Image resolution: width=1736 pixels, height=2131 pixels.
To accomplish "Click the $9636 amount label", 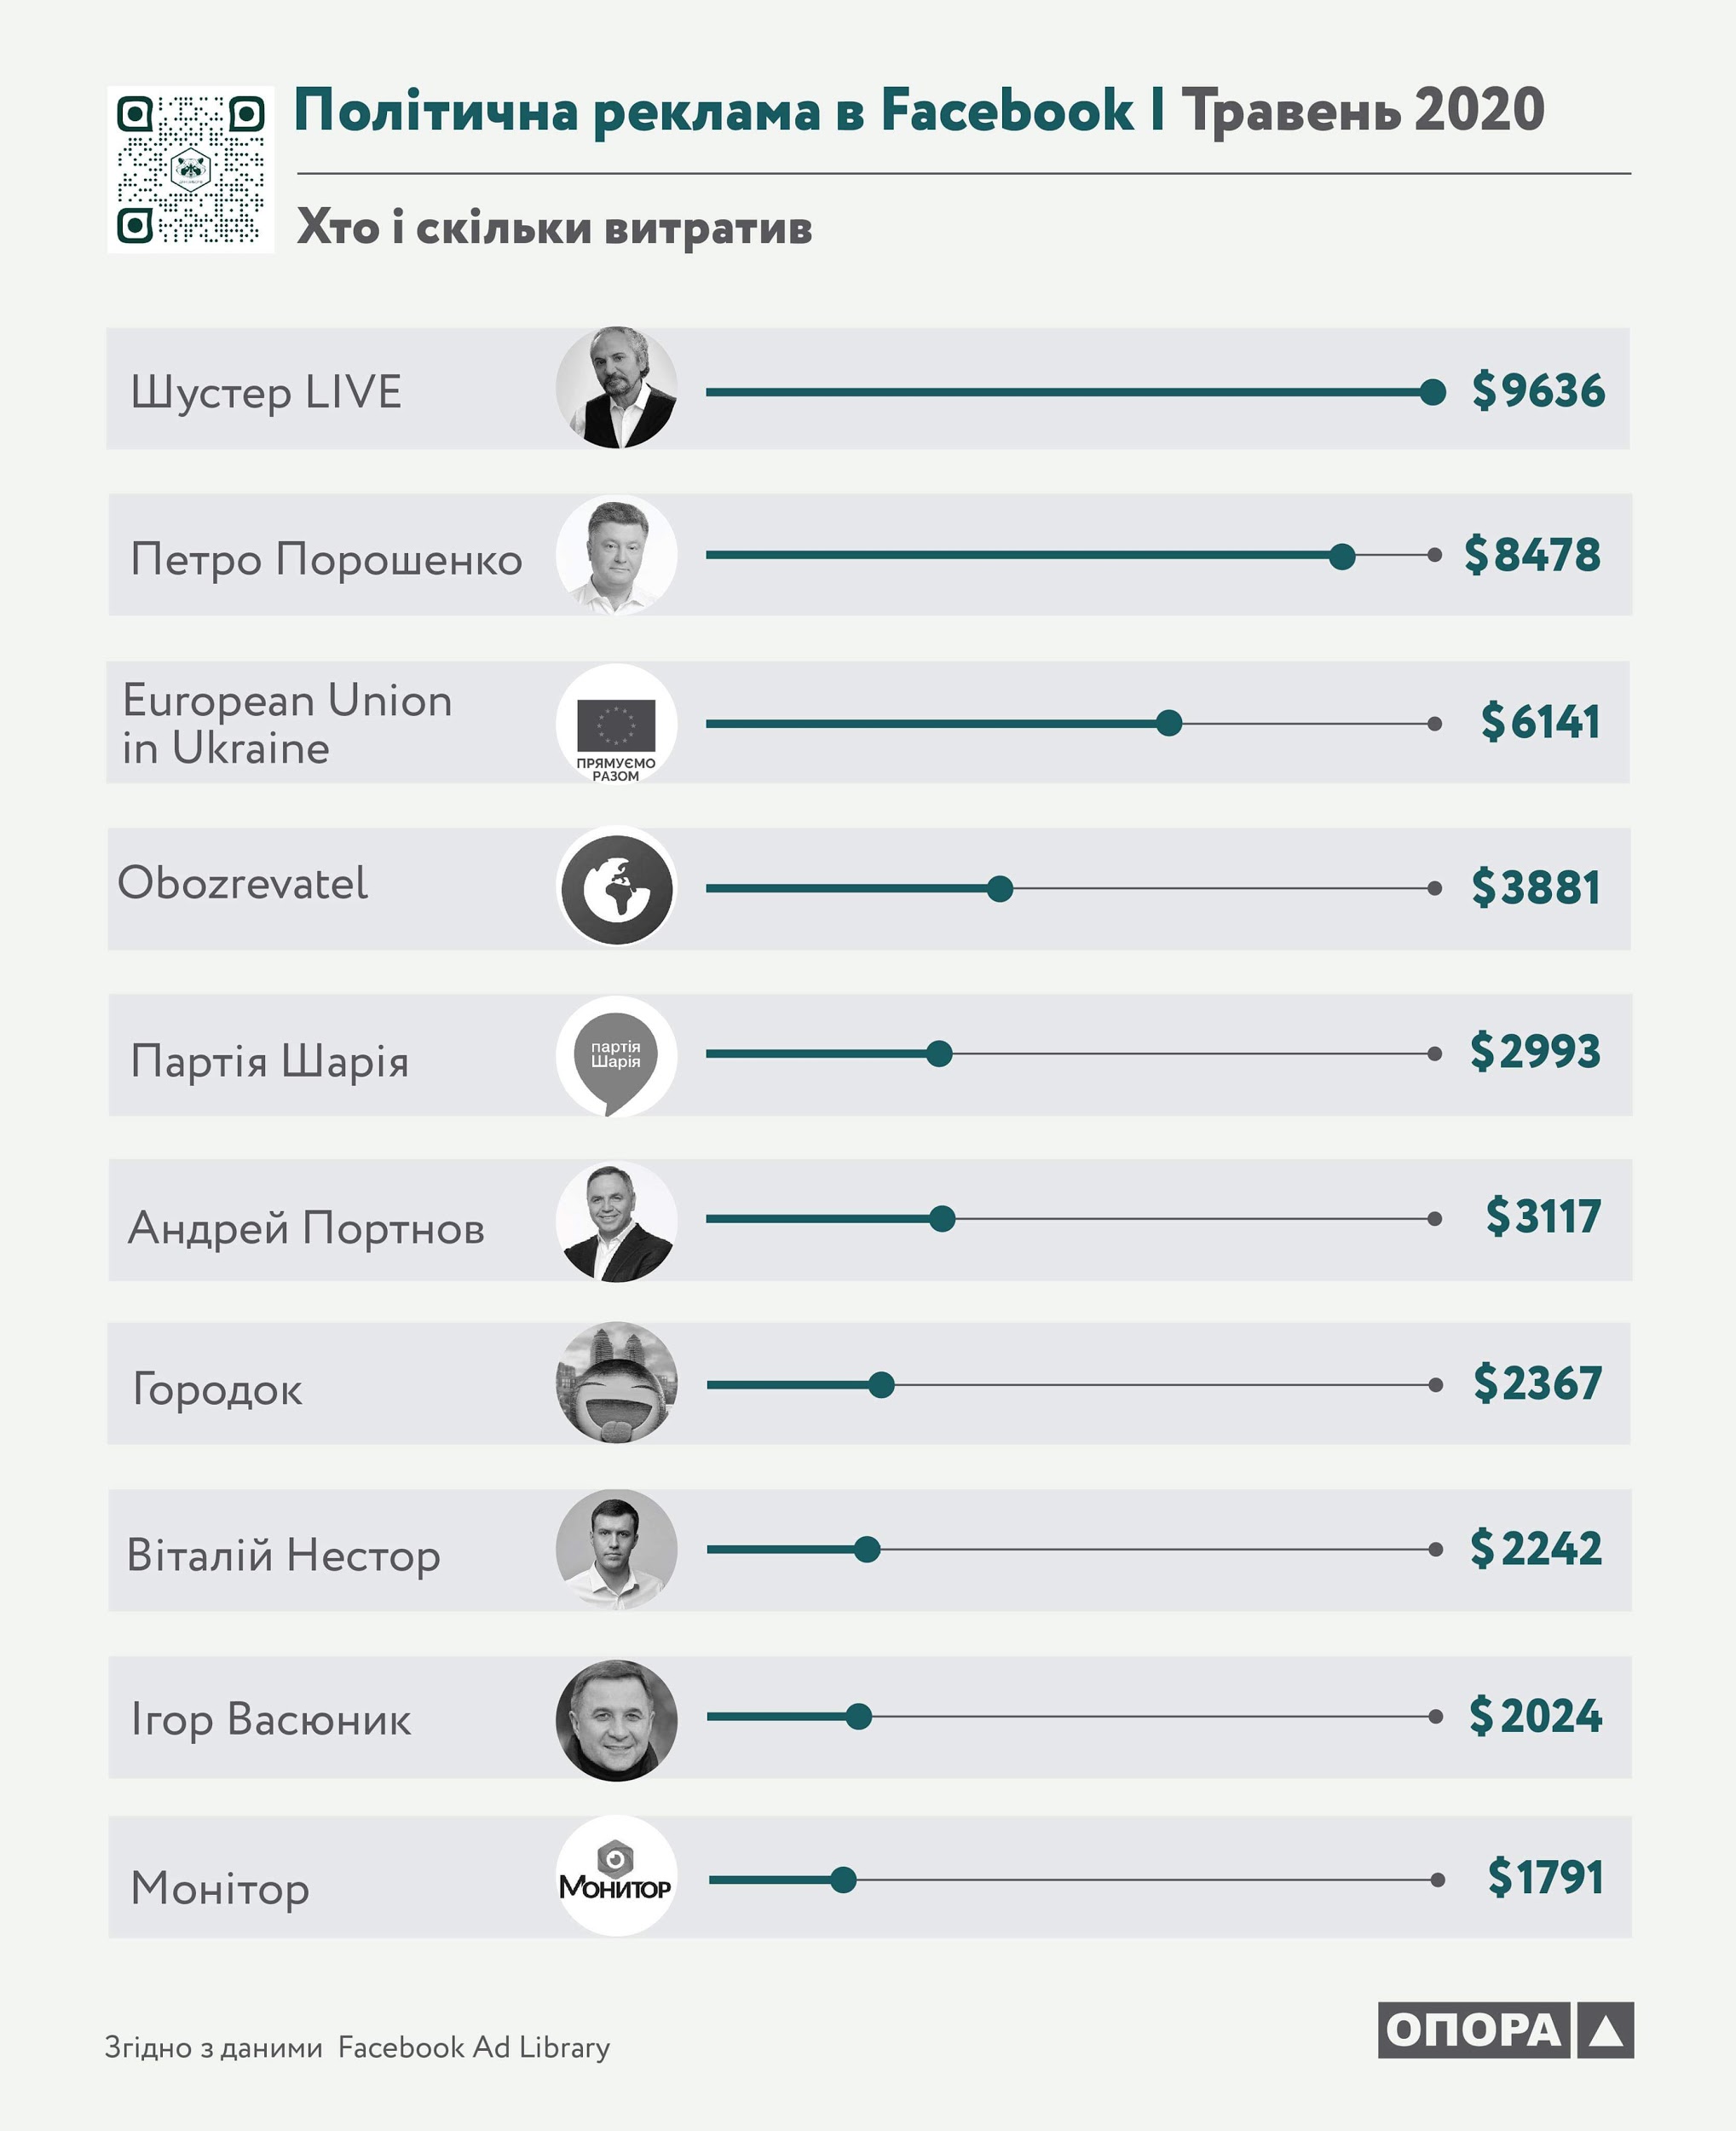I will coord(1538,390).
